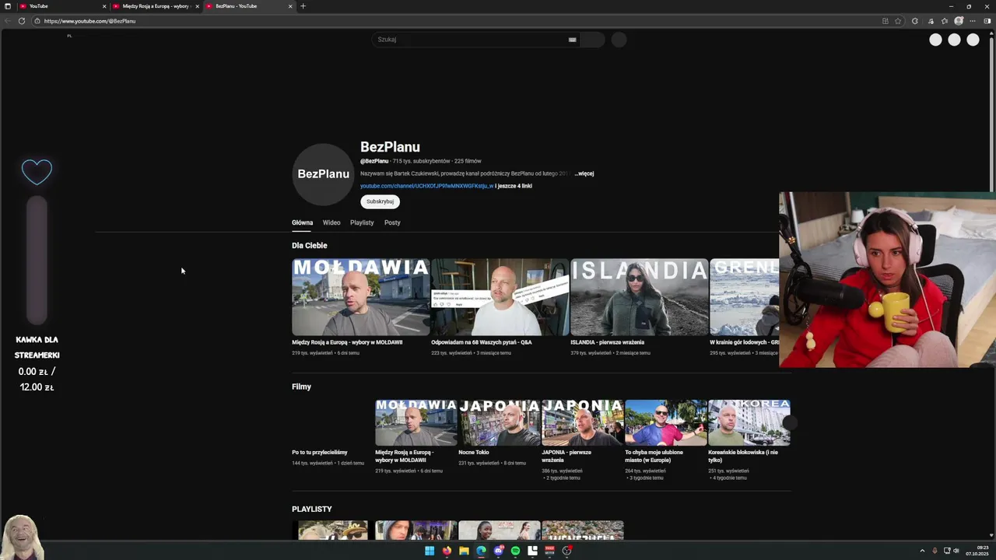The height and width of the screenshot is (560, 996).
Task: Click BezPlanu round channel avatar
Action: (x=323, y=174)
